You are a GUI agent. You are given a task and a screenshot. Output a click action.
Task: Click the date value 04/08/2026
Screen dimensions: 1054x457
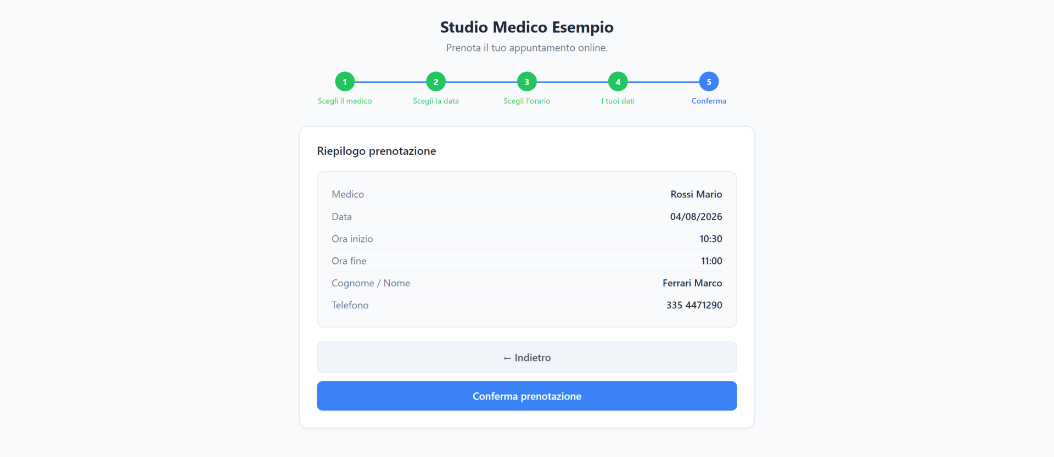click(x=696, y=217)
